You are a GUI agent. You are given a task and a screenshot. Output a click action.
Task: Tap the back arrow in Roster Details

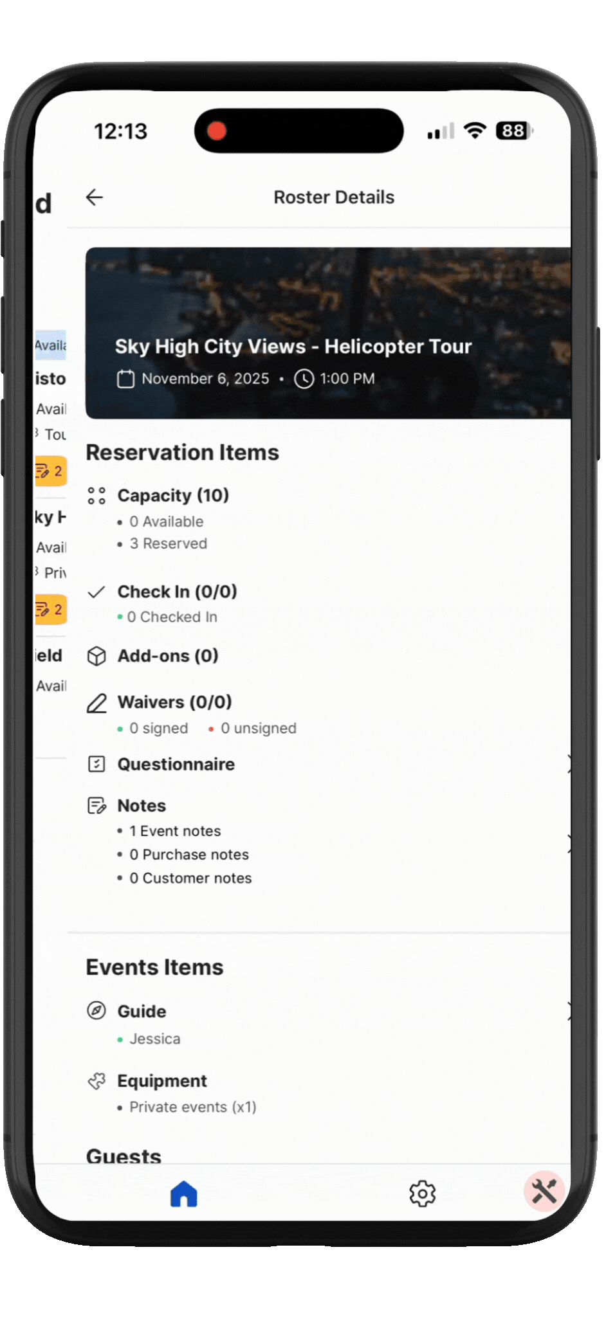[x=95, y=197]
